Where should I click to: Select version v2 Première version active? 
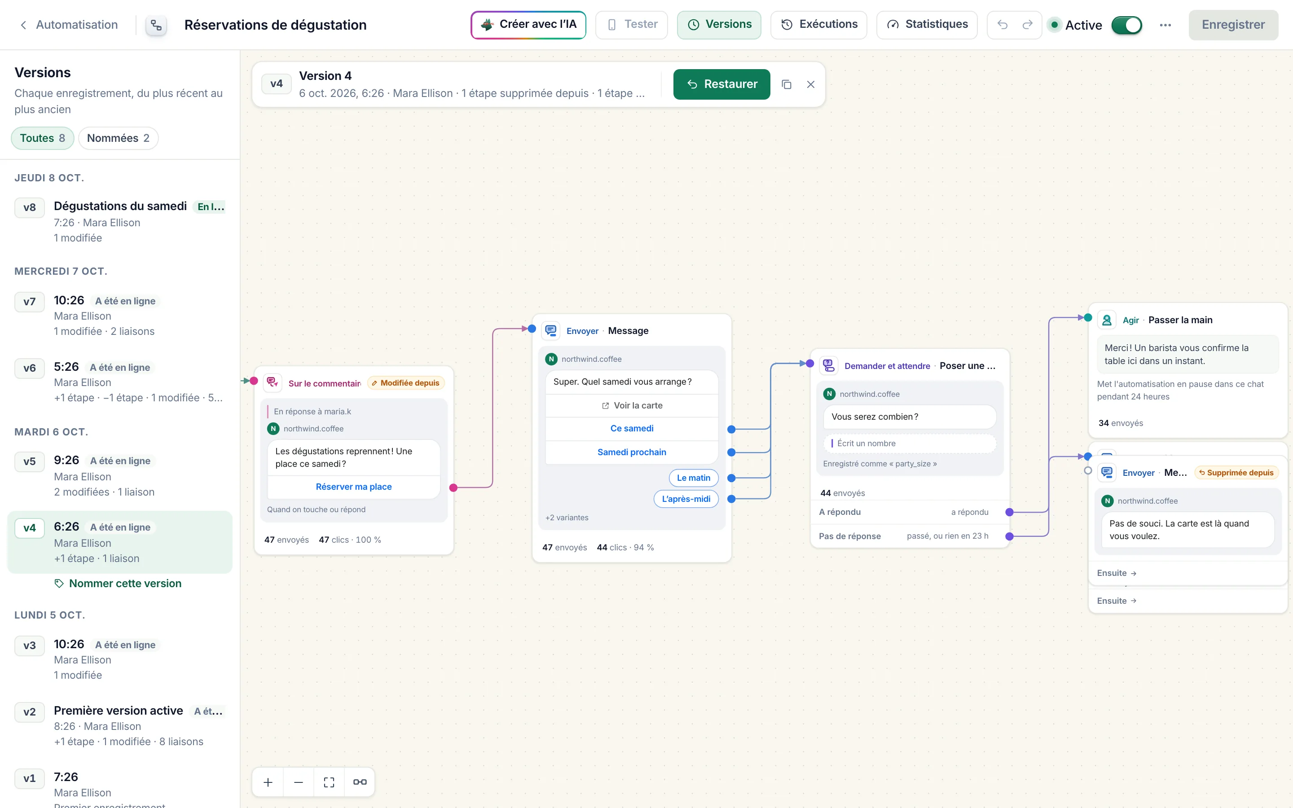click(120, 726)
